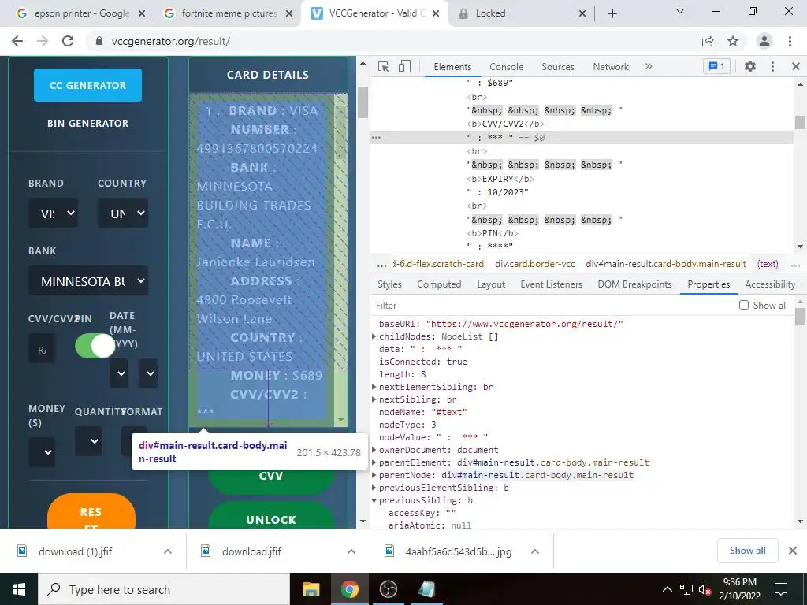This screenshot has height=605, width=807.
Task: Open the BANK dropdown
Action: (x=88, y=281)
